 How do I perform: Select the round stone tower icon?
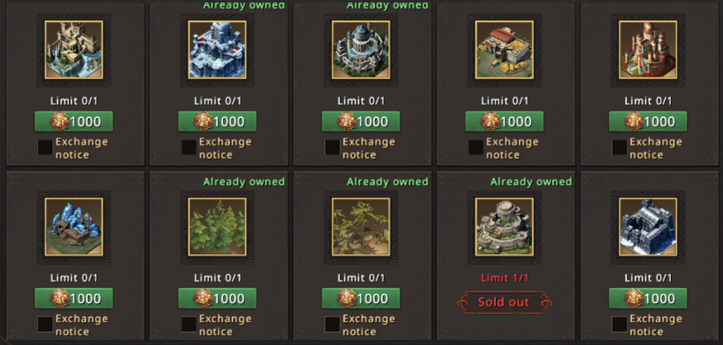(x=504, y=227)
